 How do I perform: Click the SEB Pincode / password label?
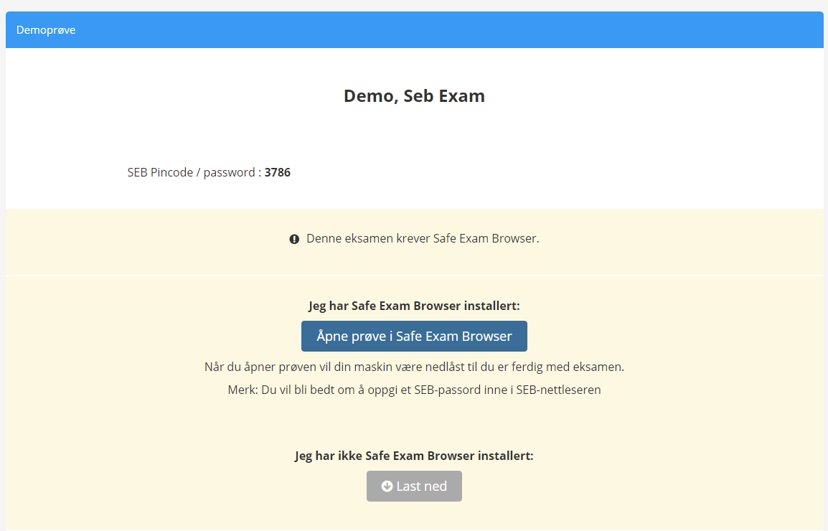pos(194,172)
